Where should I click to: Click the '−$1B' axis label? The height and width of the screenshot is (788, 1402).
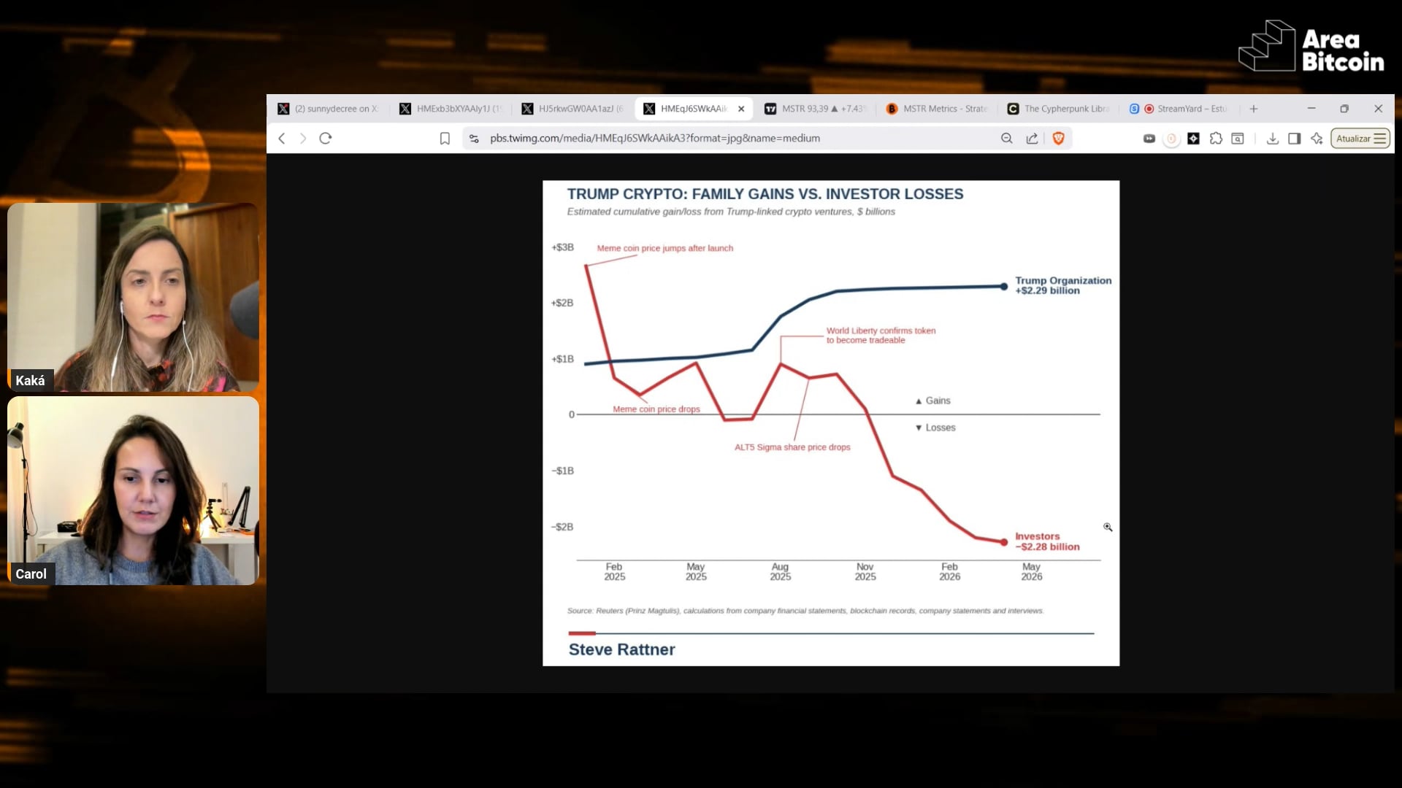click(562, 471)
